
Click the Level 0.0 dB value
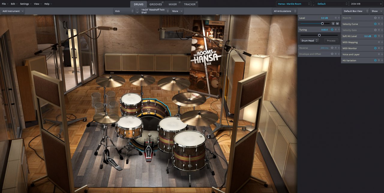tap(324, 18)
